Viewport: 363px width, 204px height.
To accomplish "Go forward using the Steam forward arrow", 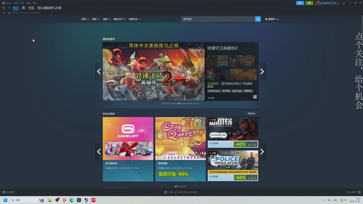I will [9, 8].
